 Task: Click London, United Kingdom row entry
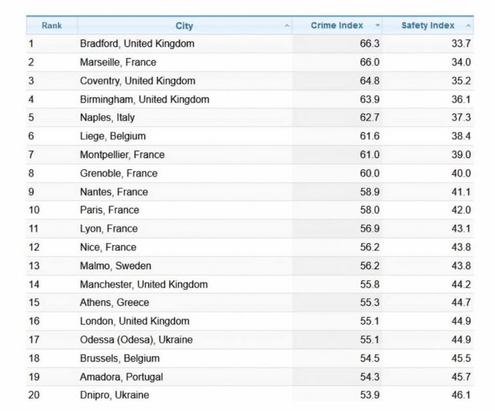tap(134, 321)
